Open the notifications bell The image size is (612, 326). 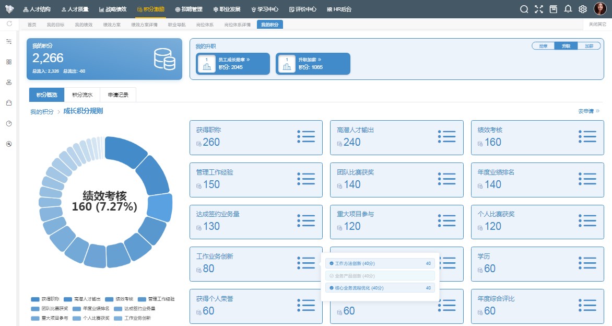(x=568, y=9)
